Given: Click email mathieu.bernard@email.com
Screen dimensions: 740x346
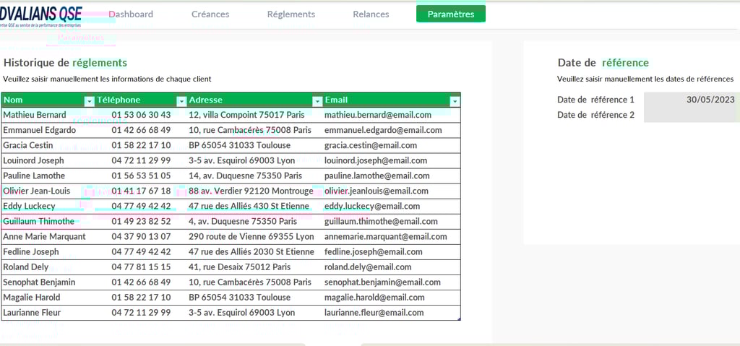Looking at the screenshot, I should coord(378,115).
